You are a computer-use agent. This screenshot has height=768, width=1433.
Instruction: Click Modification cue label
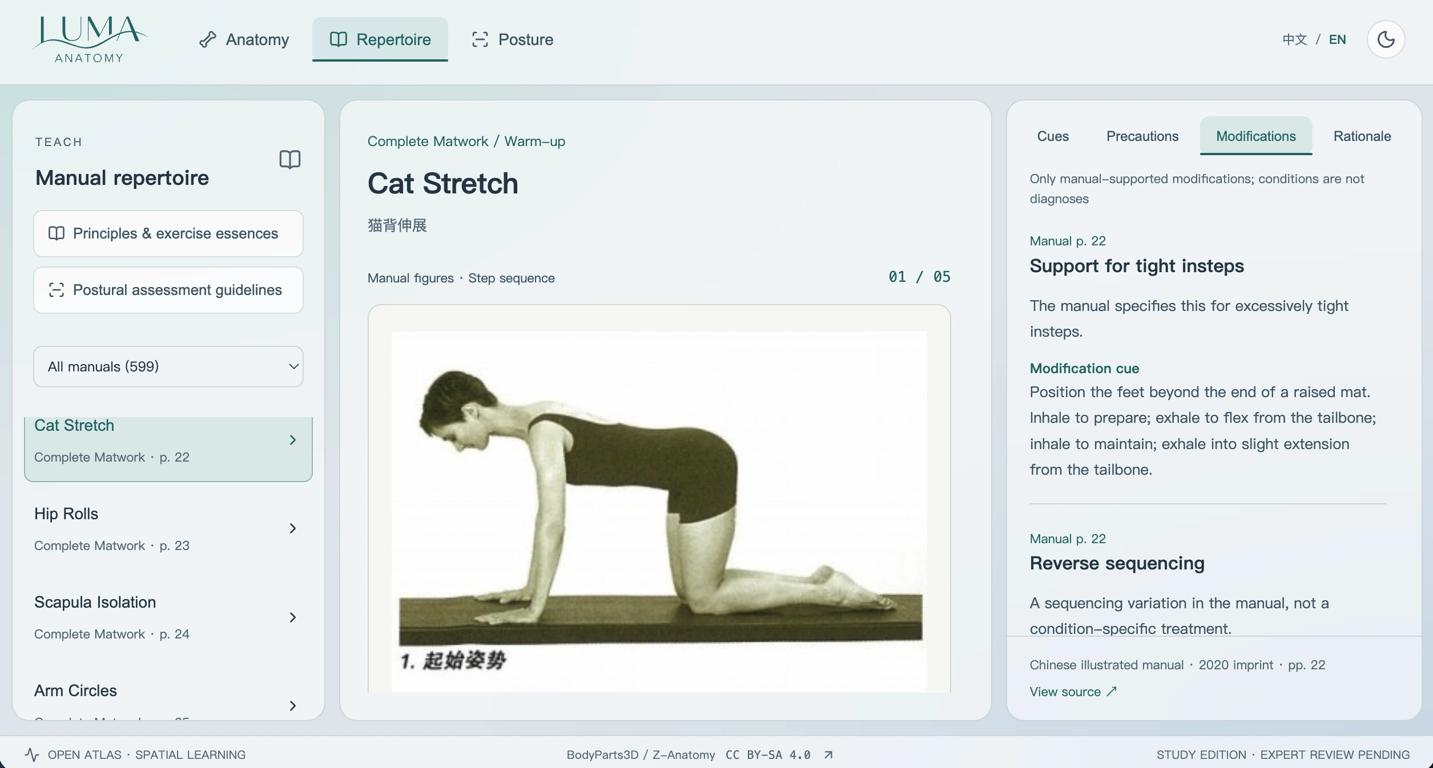(x=1084, y=368)
